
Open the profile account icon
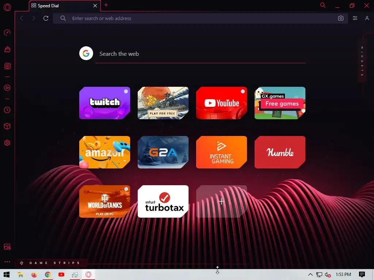tap(367, 18)
